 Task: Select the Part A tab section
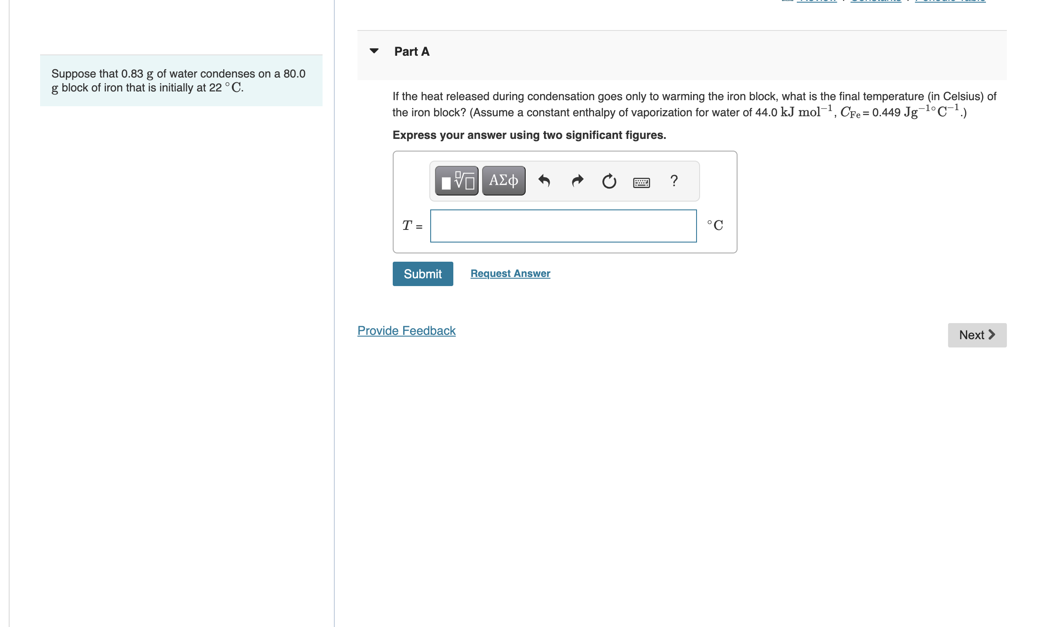[412, 50]
